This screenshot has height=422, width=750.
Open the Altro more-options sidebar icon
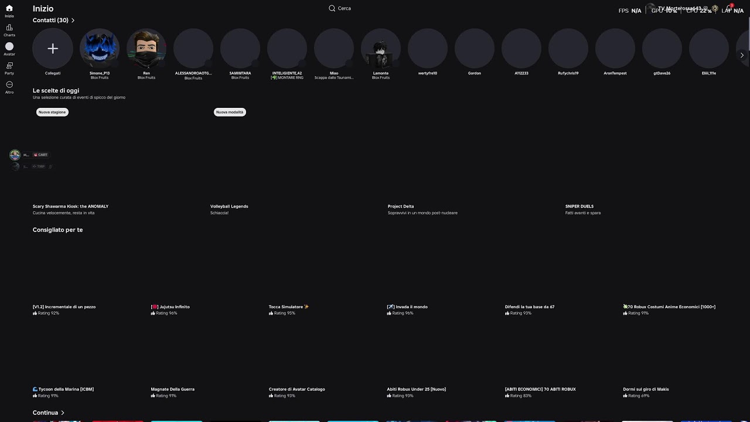click(x=9, y=84)
